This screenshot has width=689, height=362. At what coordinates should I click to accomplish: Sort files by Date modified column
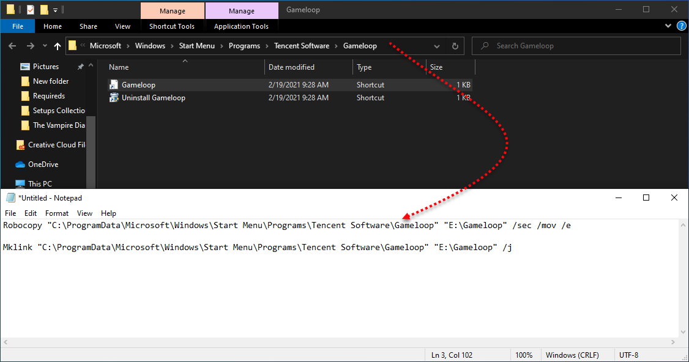click(308, 67)
